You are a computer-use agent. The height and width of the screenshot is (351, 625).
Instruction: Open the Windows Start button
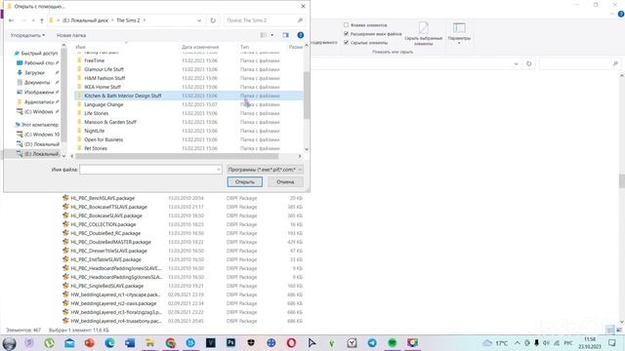(x=9, y=343)
